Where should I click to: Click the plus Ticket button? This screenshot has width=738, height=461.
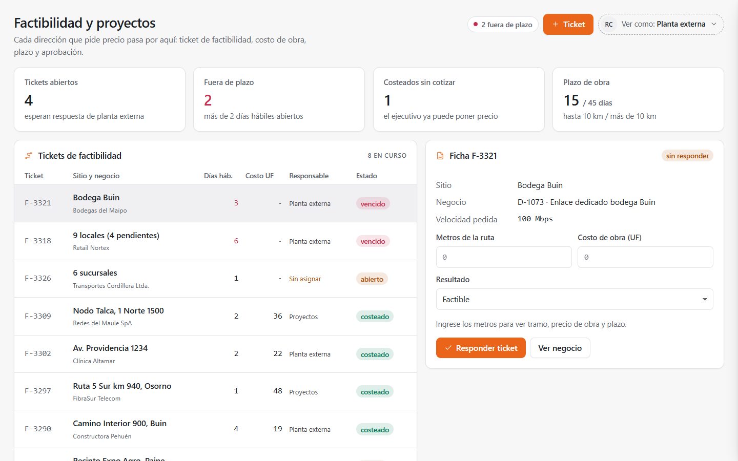[568, 24]
